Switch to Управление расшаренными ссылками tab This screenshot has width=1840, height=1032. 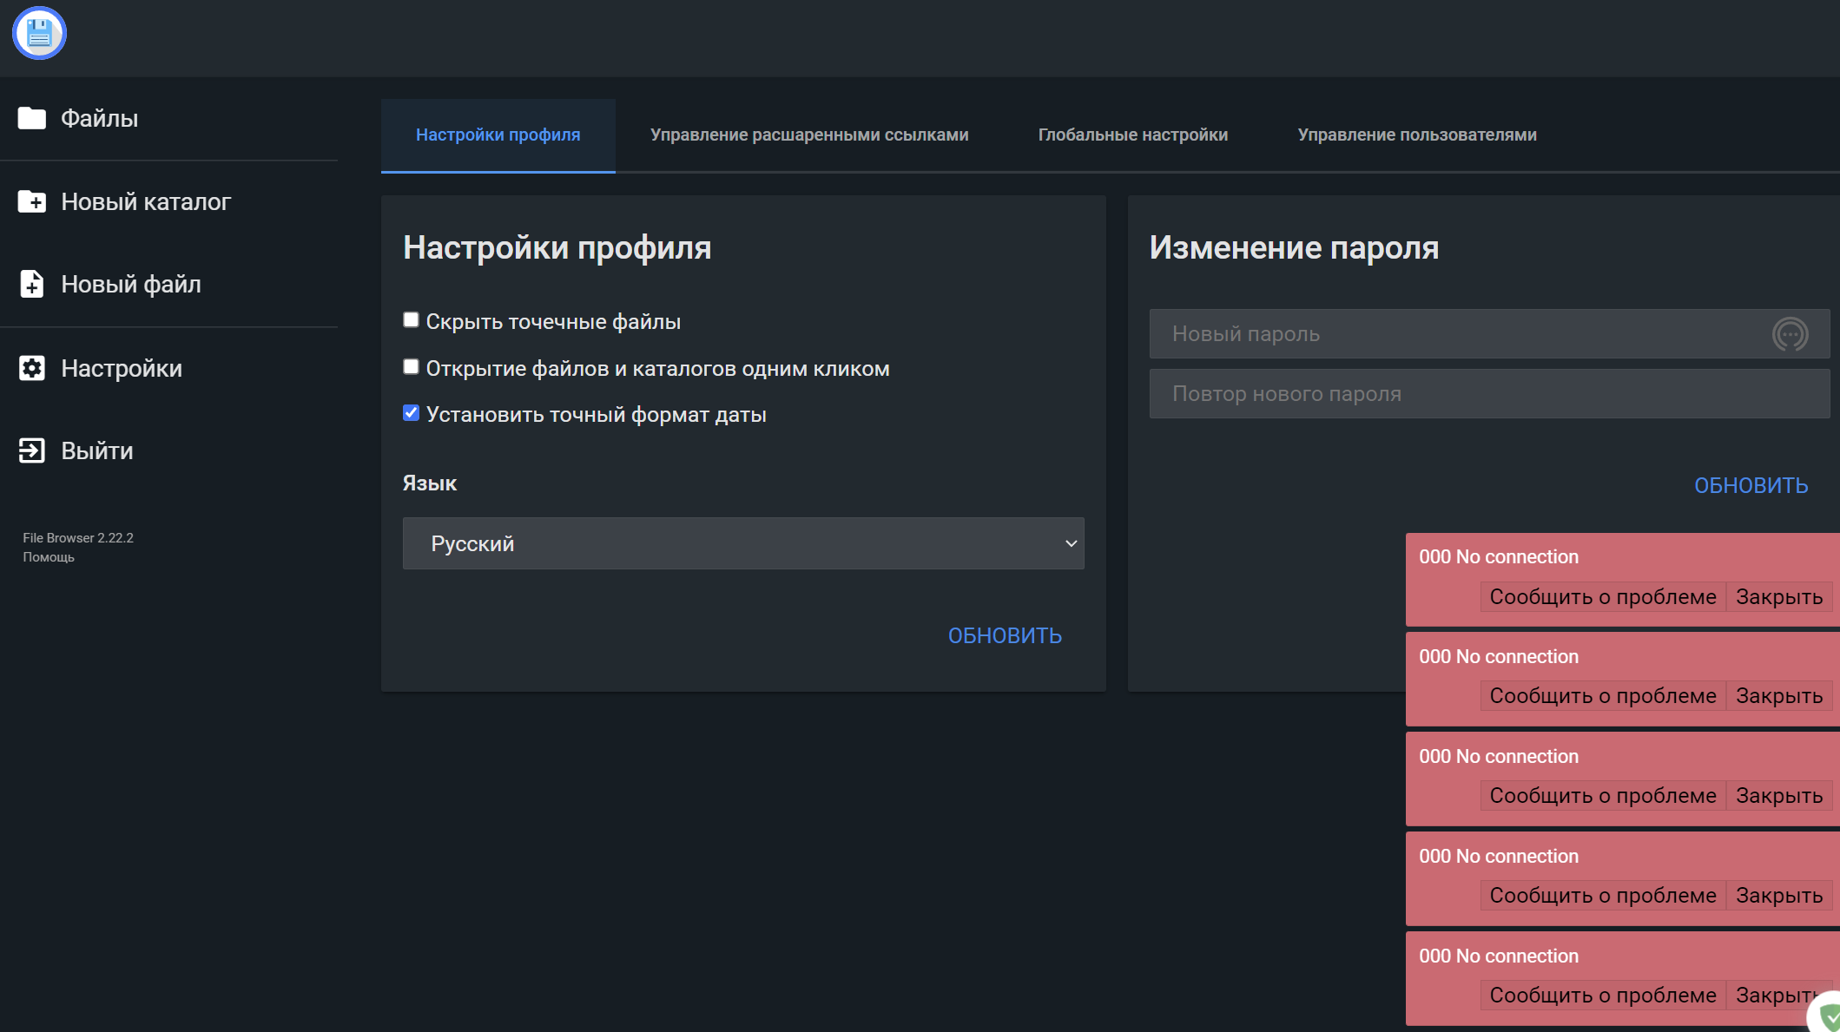pyautogui.click(x=809, y=135)
